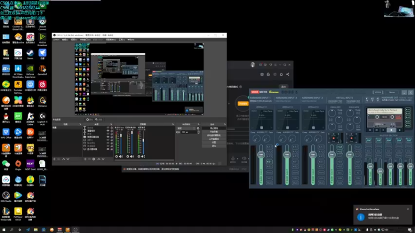Screen dimensions: 415x233
Task: Open the OBS Studio desktop shortcut
Action: pyautogui.click(x=6, y=196)
